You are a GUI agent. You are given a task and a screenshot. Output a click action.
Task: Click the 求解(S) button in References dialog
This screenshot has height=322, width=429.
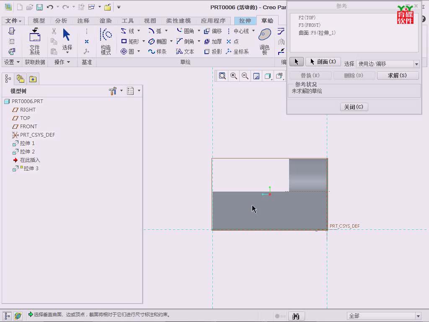[x=398, y=75]
